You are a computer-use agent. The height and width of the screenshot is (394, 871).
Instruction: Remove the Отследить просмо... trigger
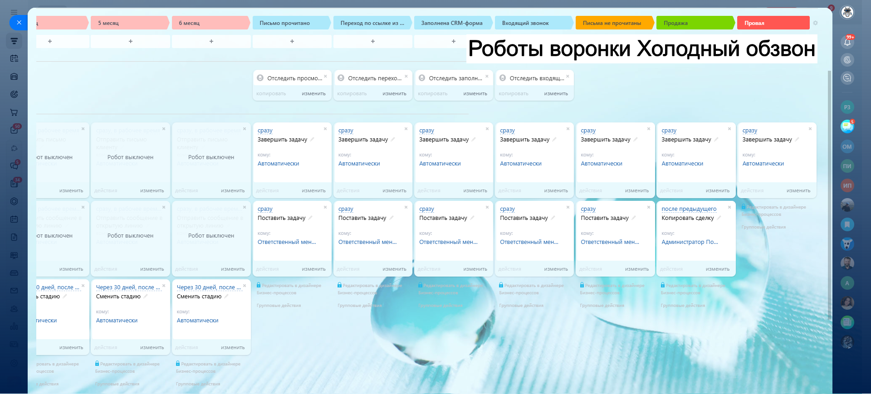325,76
